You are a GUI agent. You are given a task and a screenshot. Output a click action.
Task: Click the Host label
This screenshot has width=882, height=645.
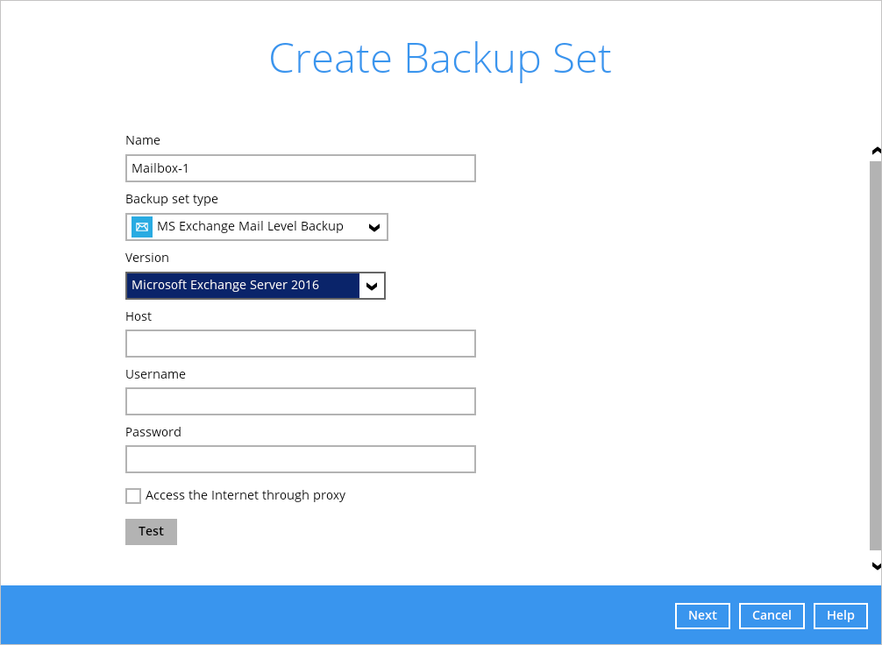139,316
